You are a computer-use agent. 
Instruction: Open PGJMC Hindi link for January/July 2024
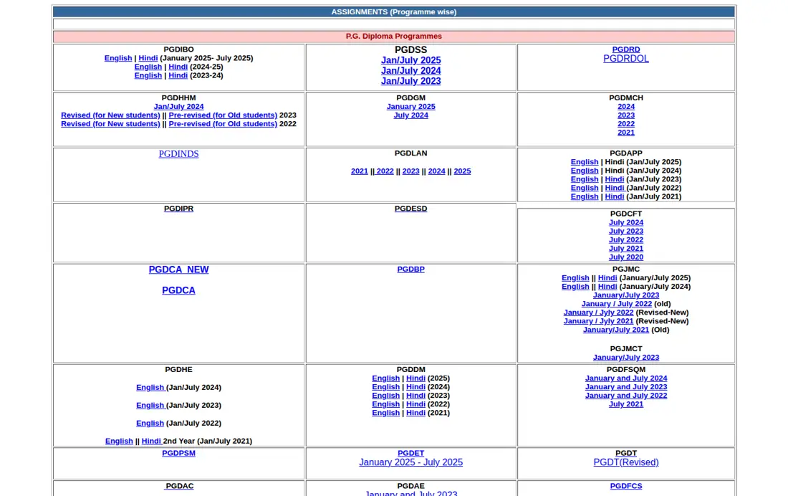(607, 287)
